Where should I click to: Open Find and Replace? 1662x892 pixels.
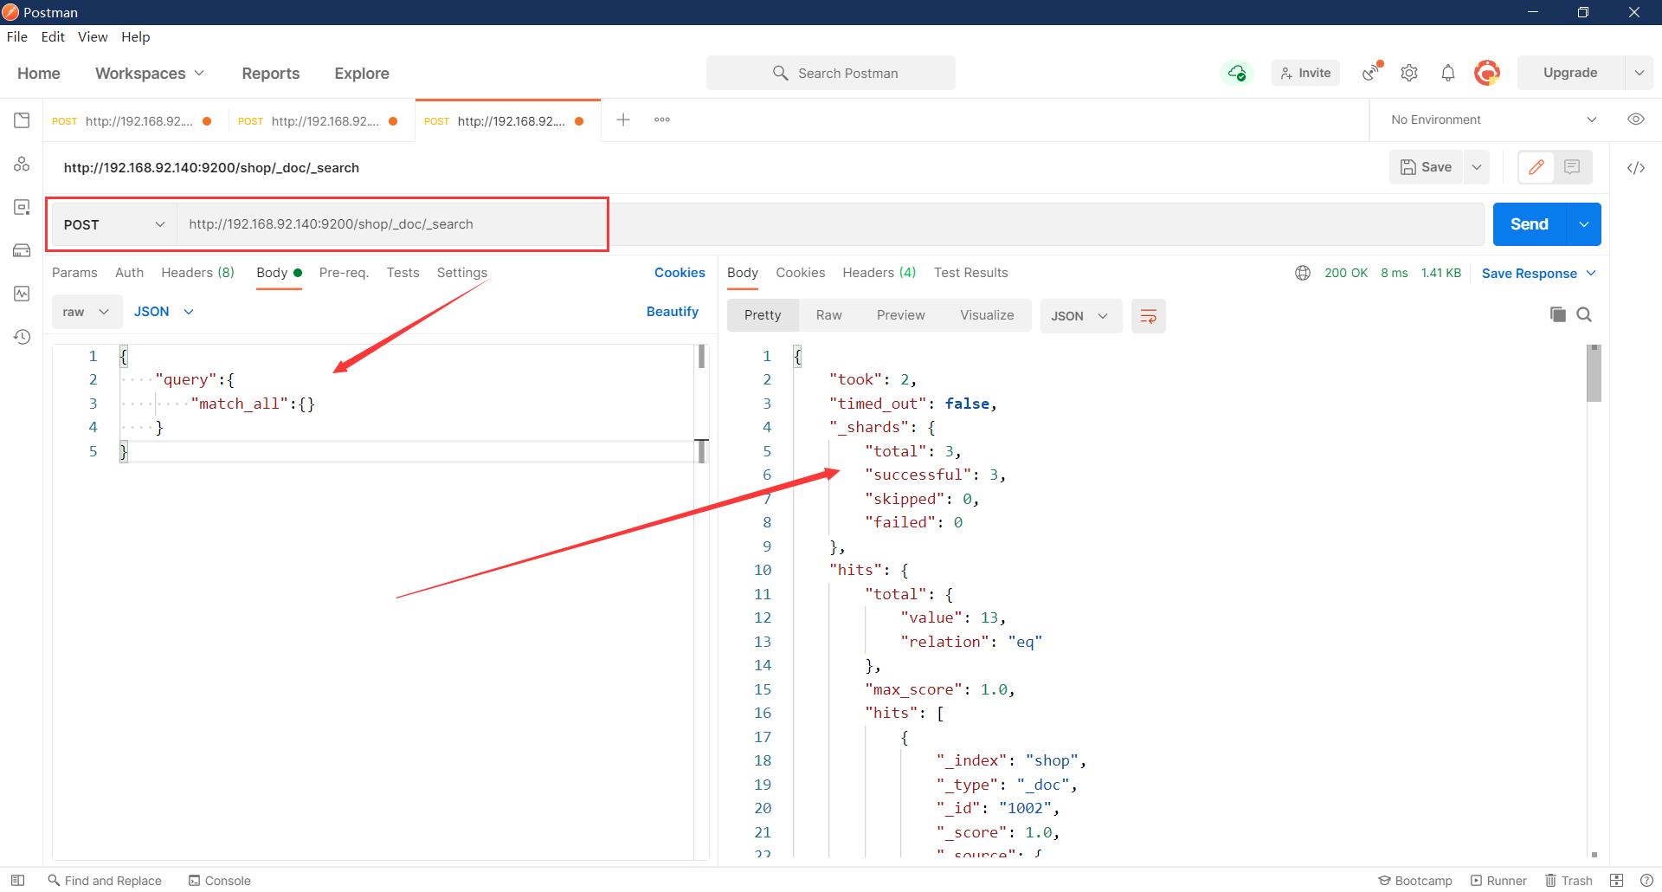pyautogui.click(x=105, y=880)
